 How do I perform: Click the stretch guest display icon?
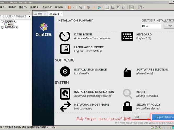[x=140, y=7]
